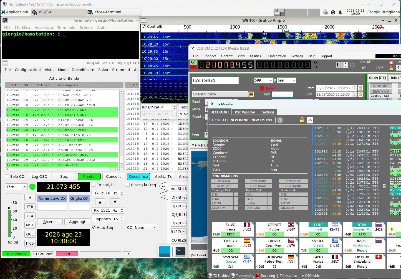Open the Utilities menu in Log4OM
Image resolution: width=401 pixels, height=279 pixels.
coord(255,56)
